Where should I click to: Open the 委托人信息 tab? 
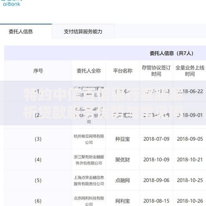(x=21, y=31)
